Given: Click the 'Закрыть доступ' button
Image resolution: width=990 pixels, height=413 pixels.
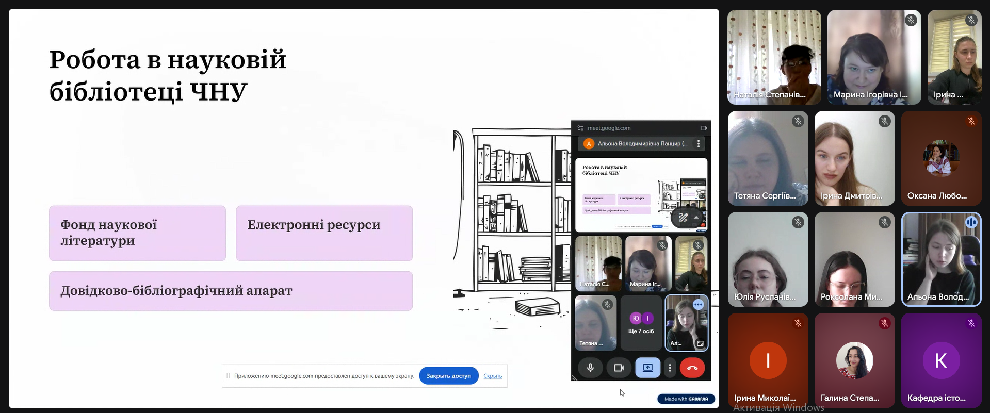Looking at the screenshot, I should coord(449,376).
